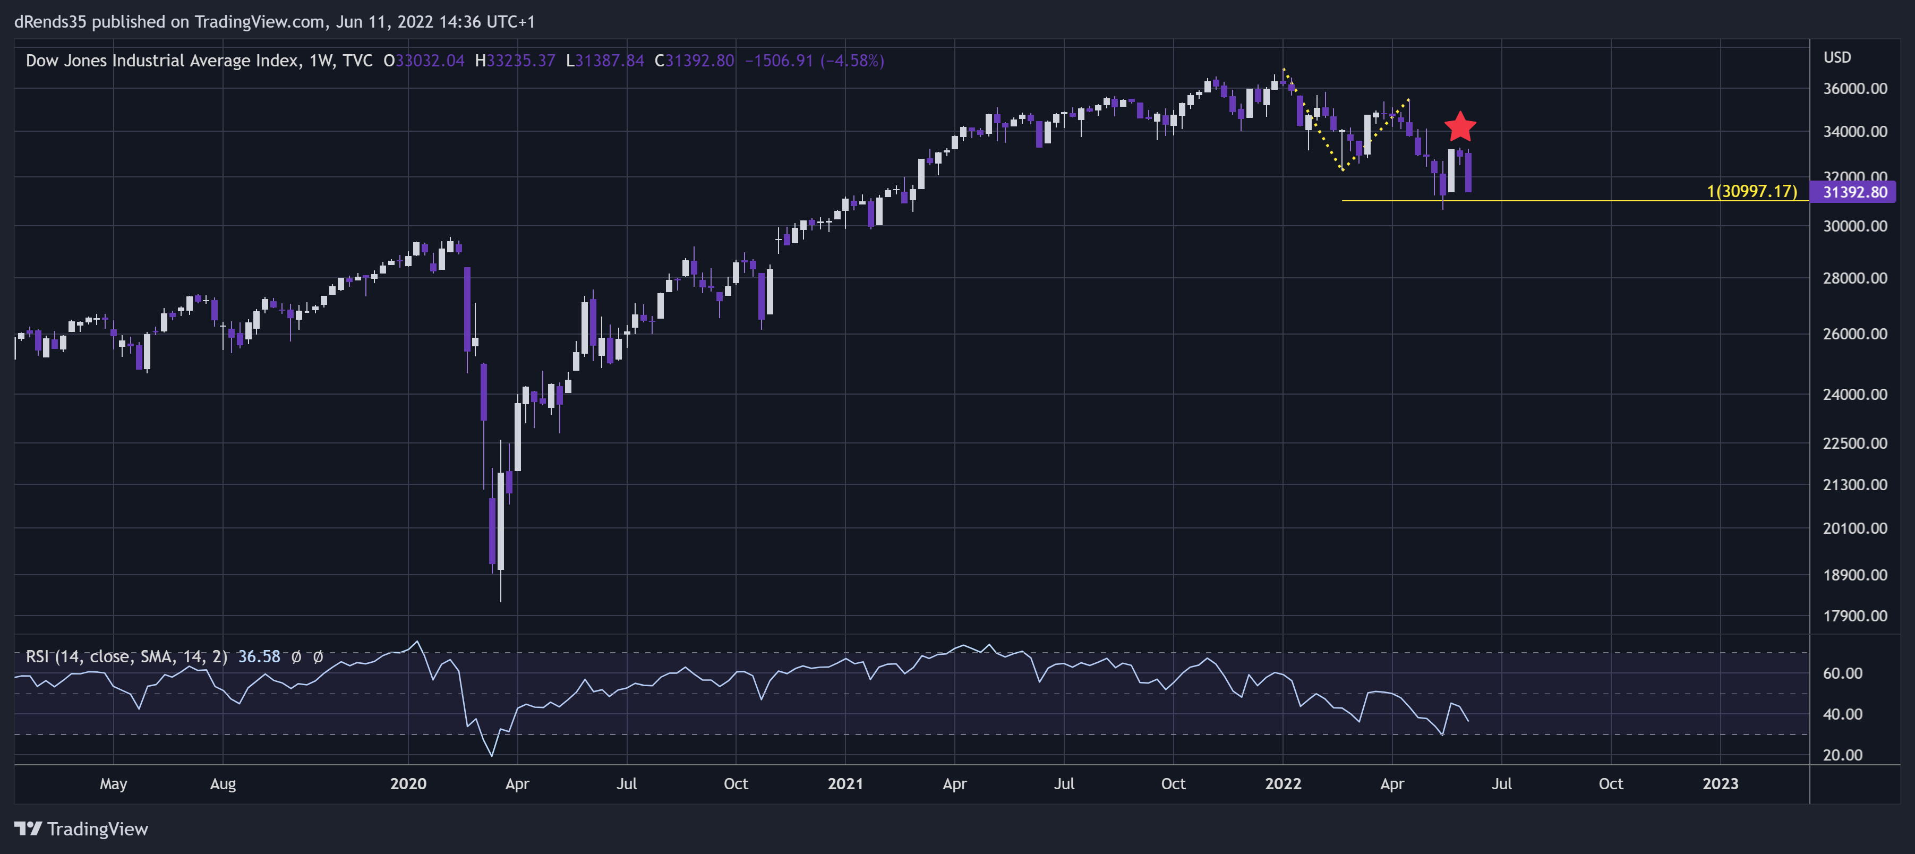Click the red star marker on the chart
This screenshot has width=1915, height=854.
tap(1460, 126)
